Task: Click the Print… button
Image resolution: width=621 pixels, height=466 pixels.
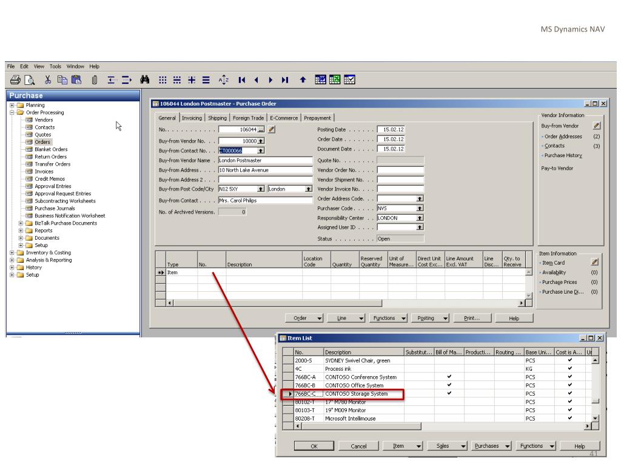Action: click(x=472, y=318)
